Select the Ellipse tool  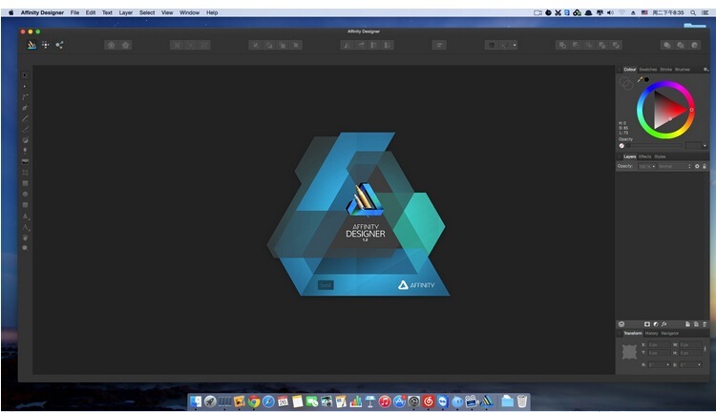coord(25,194)
